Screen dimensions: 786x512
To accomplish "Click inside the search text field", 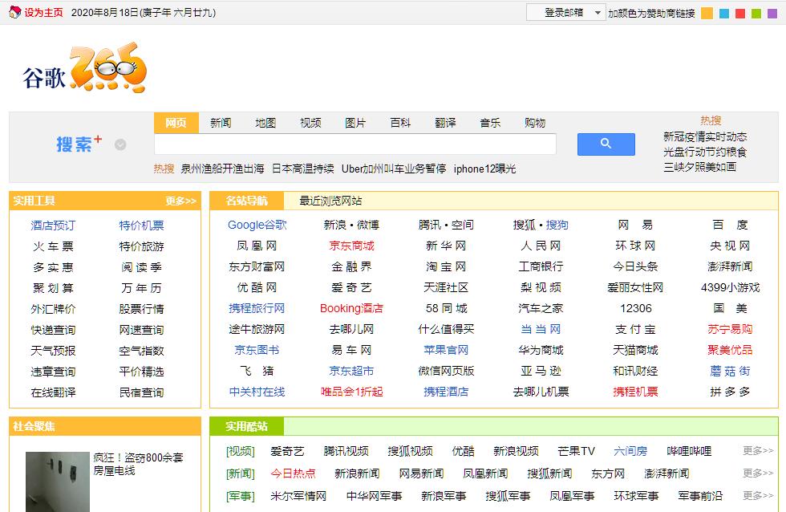I will click(x=355, y=144).
